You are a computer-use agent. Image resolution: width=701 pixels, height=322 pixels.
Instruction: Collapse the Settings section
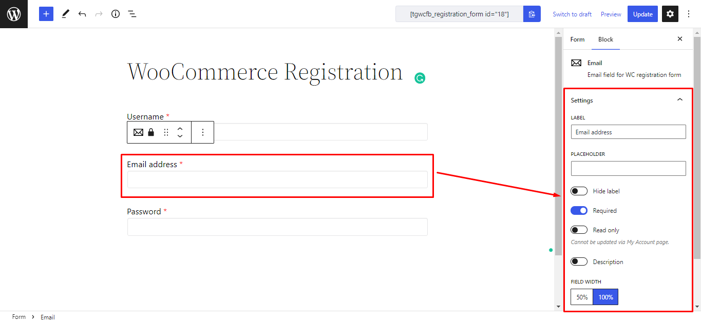click(x=678, y=100)
